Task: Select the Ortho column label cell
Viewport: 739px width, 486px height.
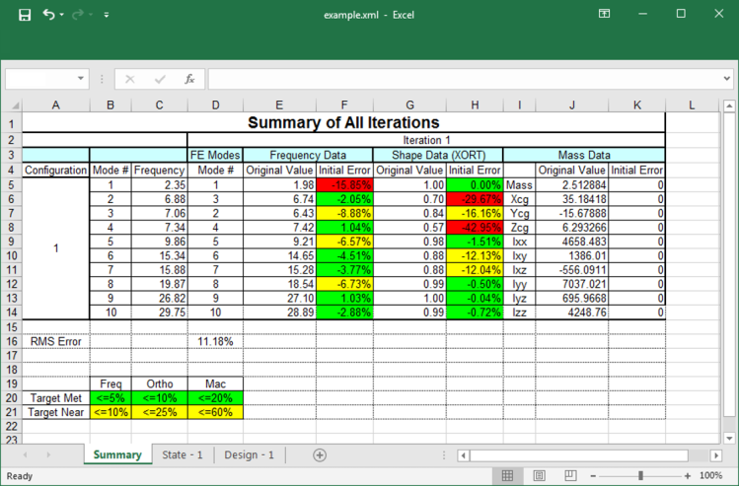Action: tap(159, 383)
